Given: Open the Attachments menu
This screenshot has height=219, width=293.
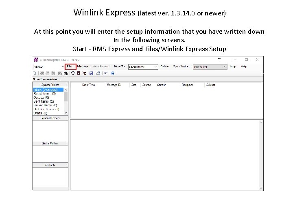Looking at the screenshot, I should pyautogui.click(x=101, y=67).
